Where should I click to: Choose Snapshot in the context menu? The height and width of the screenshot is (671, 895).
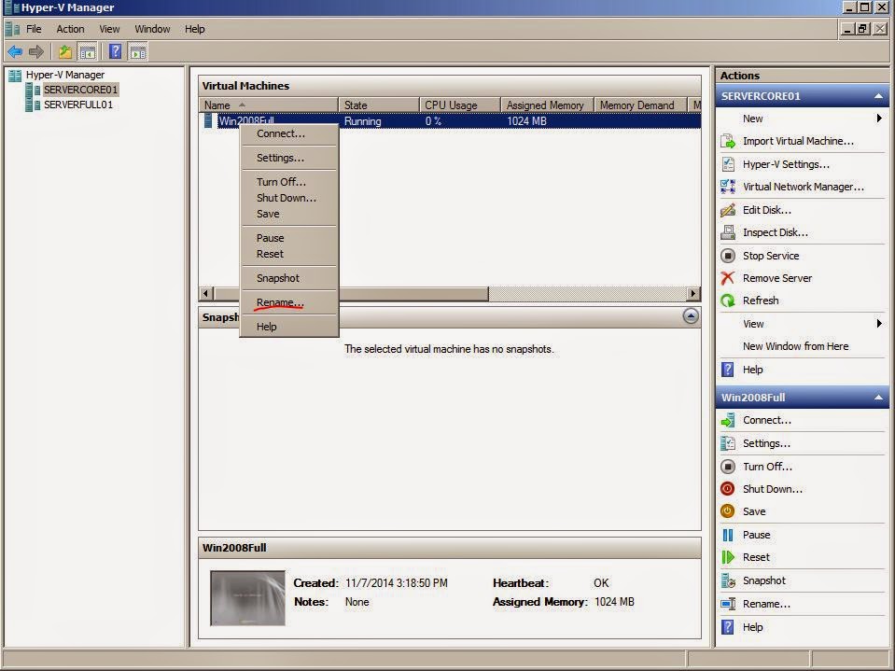(x=289, y=278)
